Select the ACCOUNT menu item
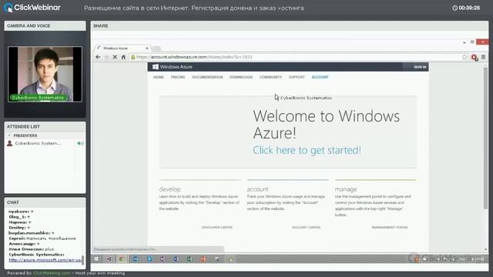Image resolution: width=493 pixels, height=277 pixels. (x=320, y=77)
